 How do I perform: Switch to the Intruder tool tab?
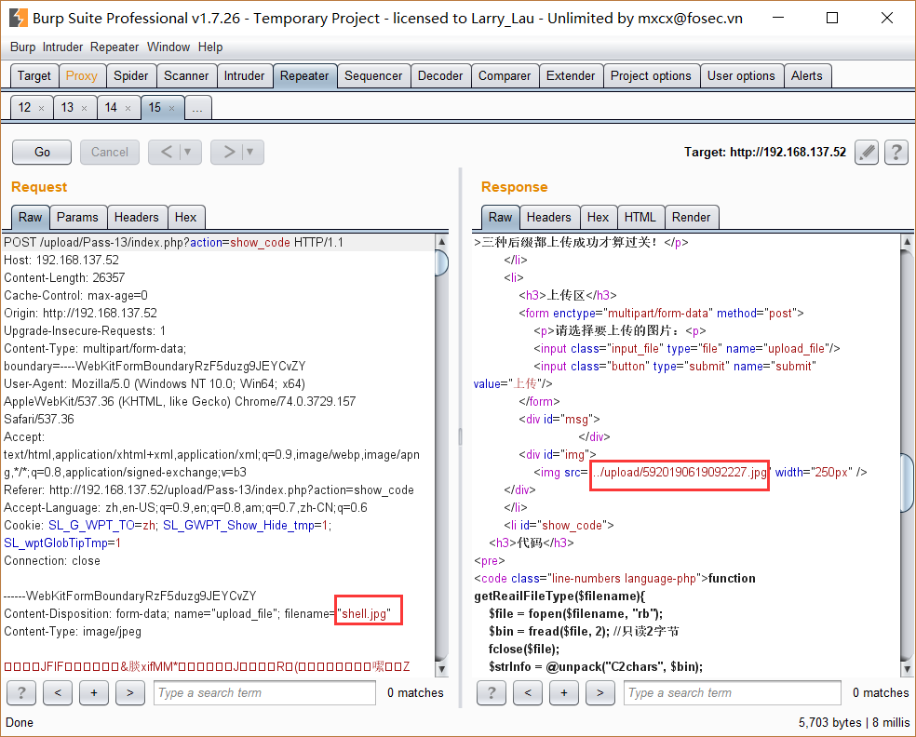pyautogui.click(x=244, y=76)
